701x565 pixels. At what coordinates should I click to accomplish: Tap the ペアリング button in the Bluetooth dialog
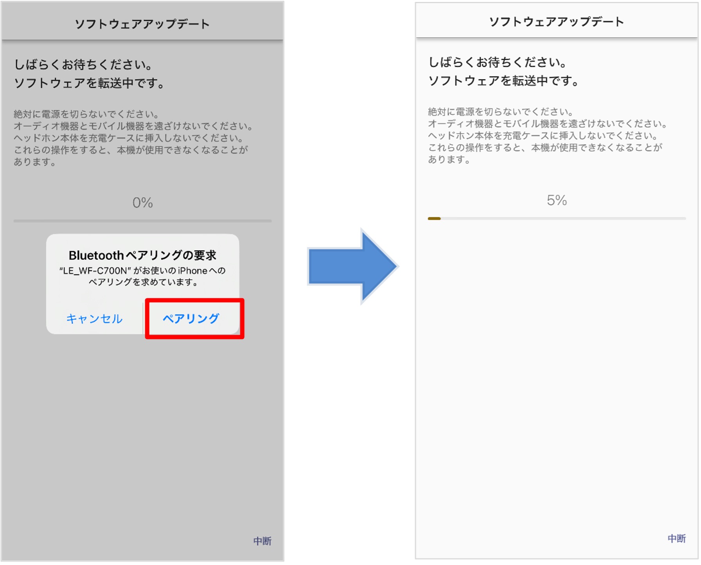pyautogui.click(x=191, y=318)
